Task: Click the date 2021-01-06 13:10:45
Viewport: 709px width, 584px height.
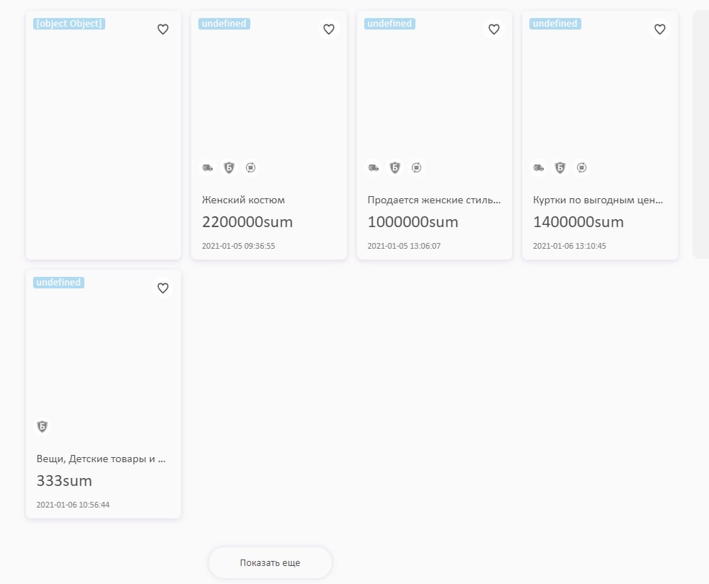Action: [569, 246]
